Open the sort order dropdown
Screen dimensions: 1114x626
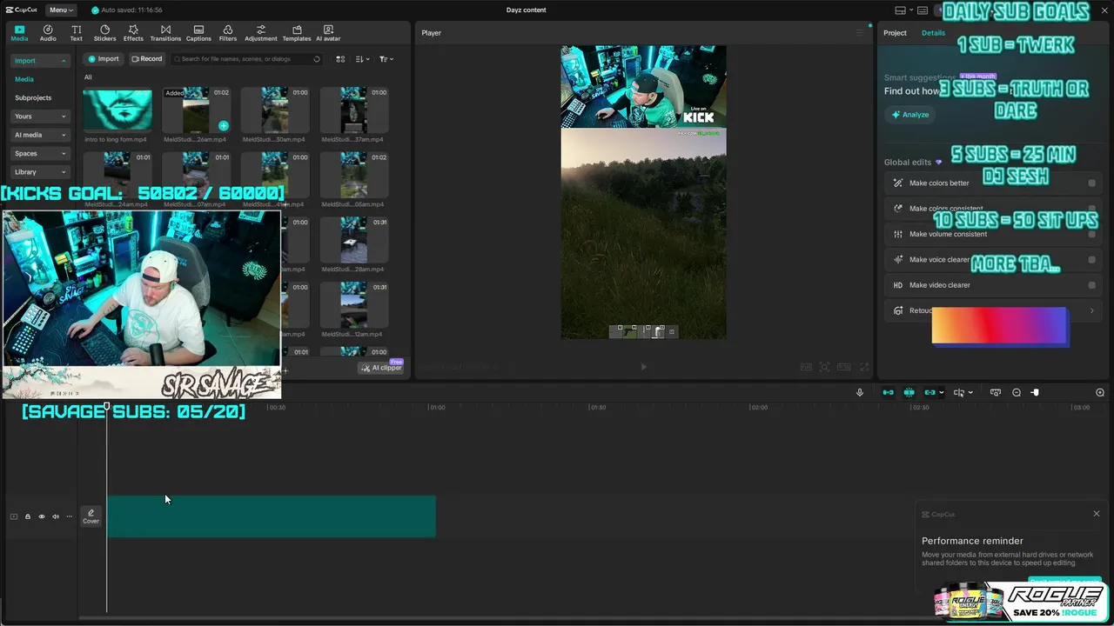tap(363, 59)
